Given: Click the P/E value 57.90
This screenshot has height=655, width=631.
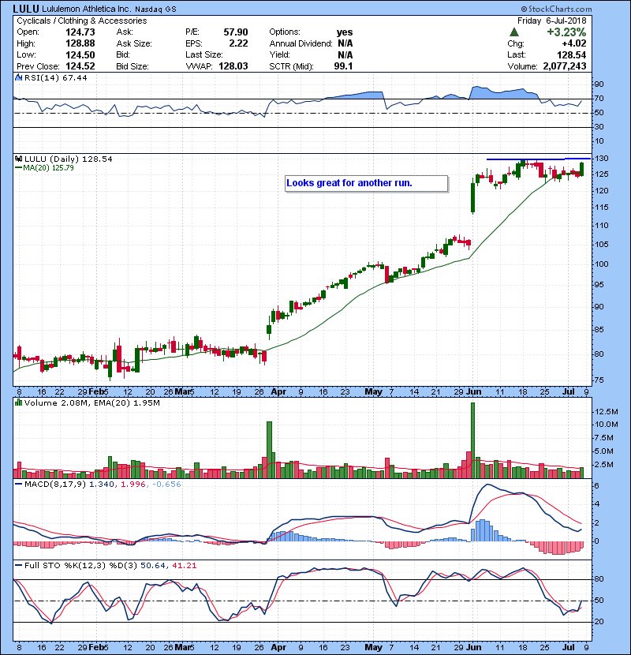Looking at the screenshot, I should tap(236, 32).
